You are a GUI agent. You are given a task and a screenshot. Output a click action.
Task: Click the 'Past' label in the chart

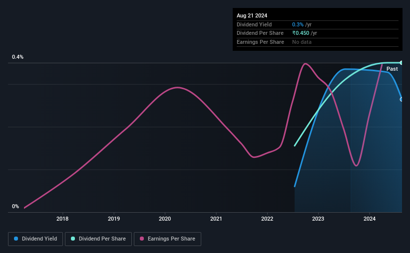point(392,69)
